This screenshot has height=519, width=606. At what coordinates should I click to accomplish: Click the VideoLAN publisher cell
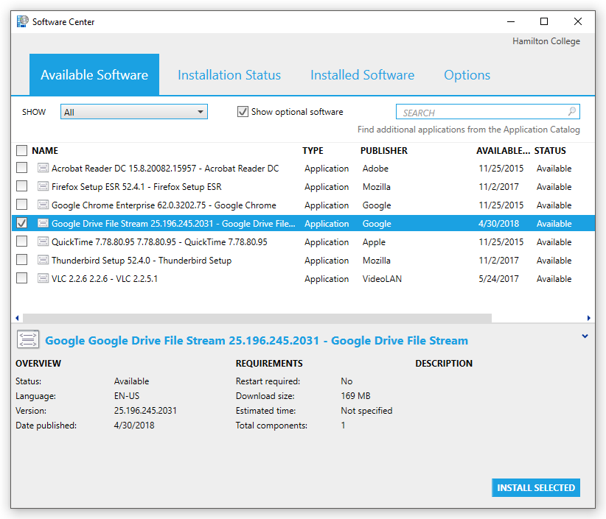[x=382, y=278]
